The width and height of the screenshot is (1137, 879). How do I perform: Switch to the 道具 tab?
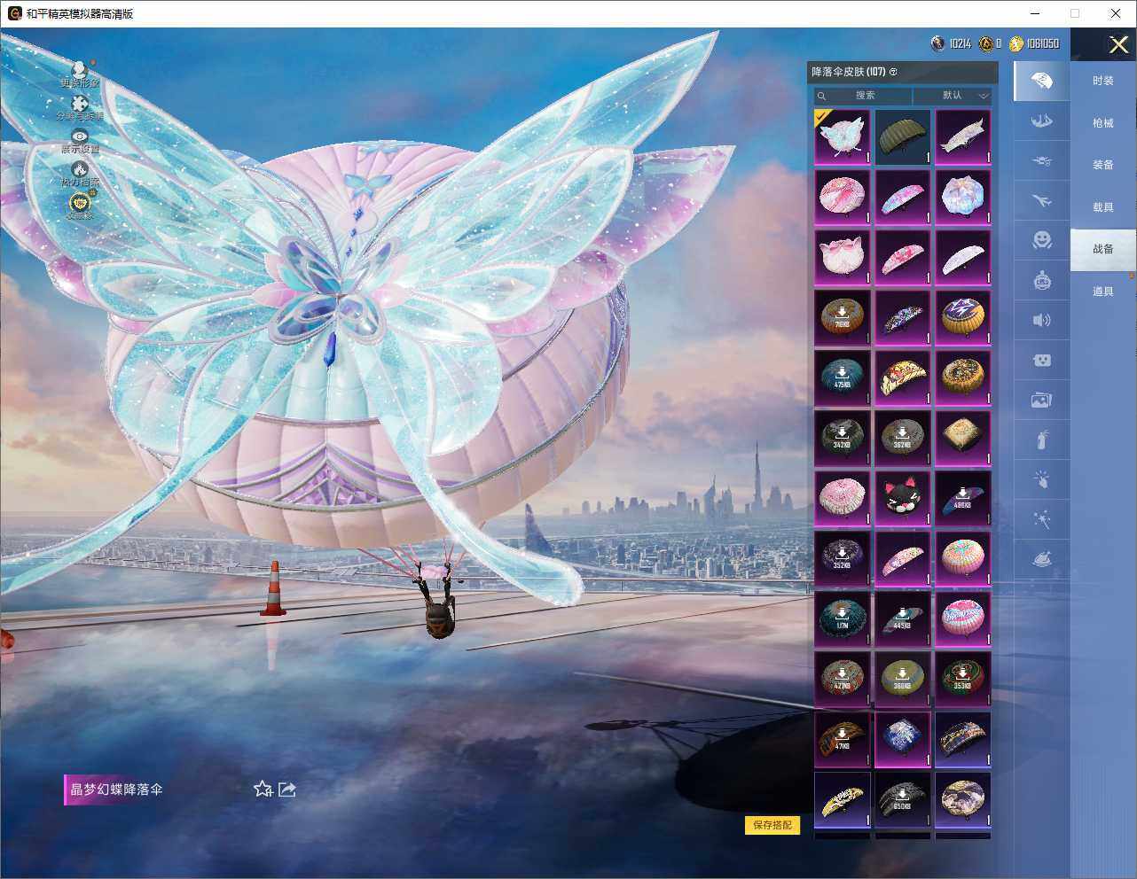coord(1103,292)
